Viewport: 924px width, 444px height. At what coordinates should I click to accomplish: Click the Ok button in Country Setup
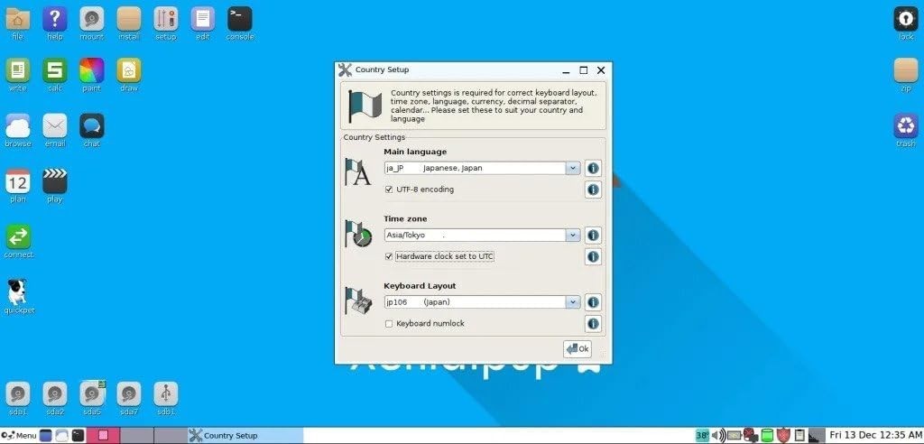577,349
